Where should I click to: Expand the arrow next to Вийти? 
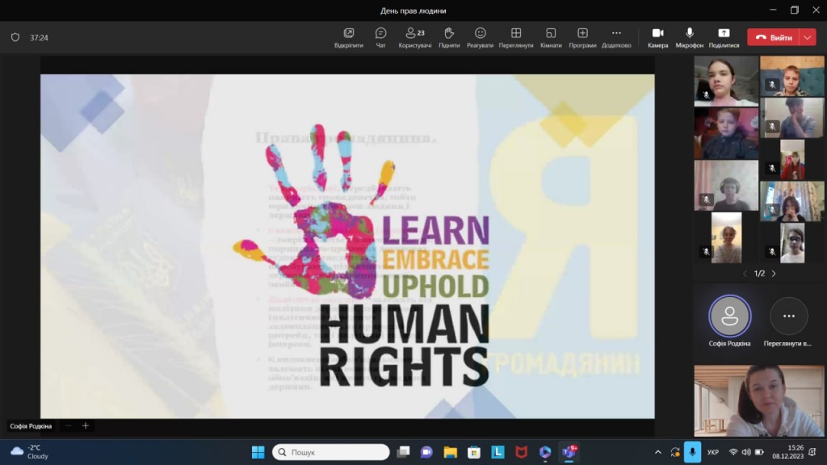pos(808,37)
